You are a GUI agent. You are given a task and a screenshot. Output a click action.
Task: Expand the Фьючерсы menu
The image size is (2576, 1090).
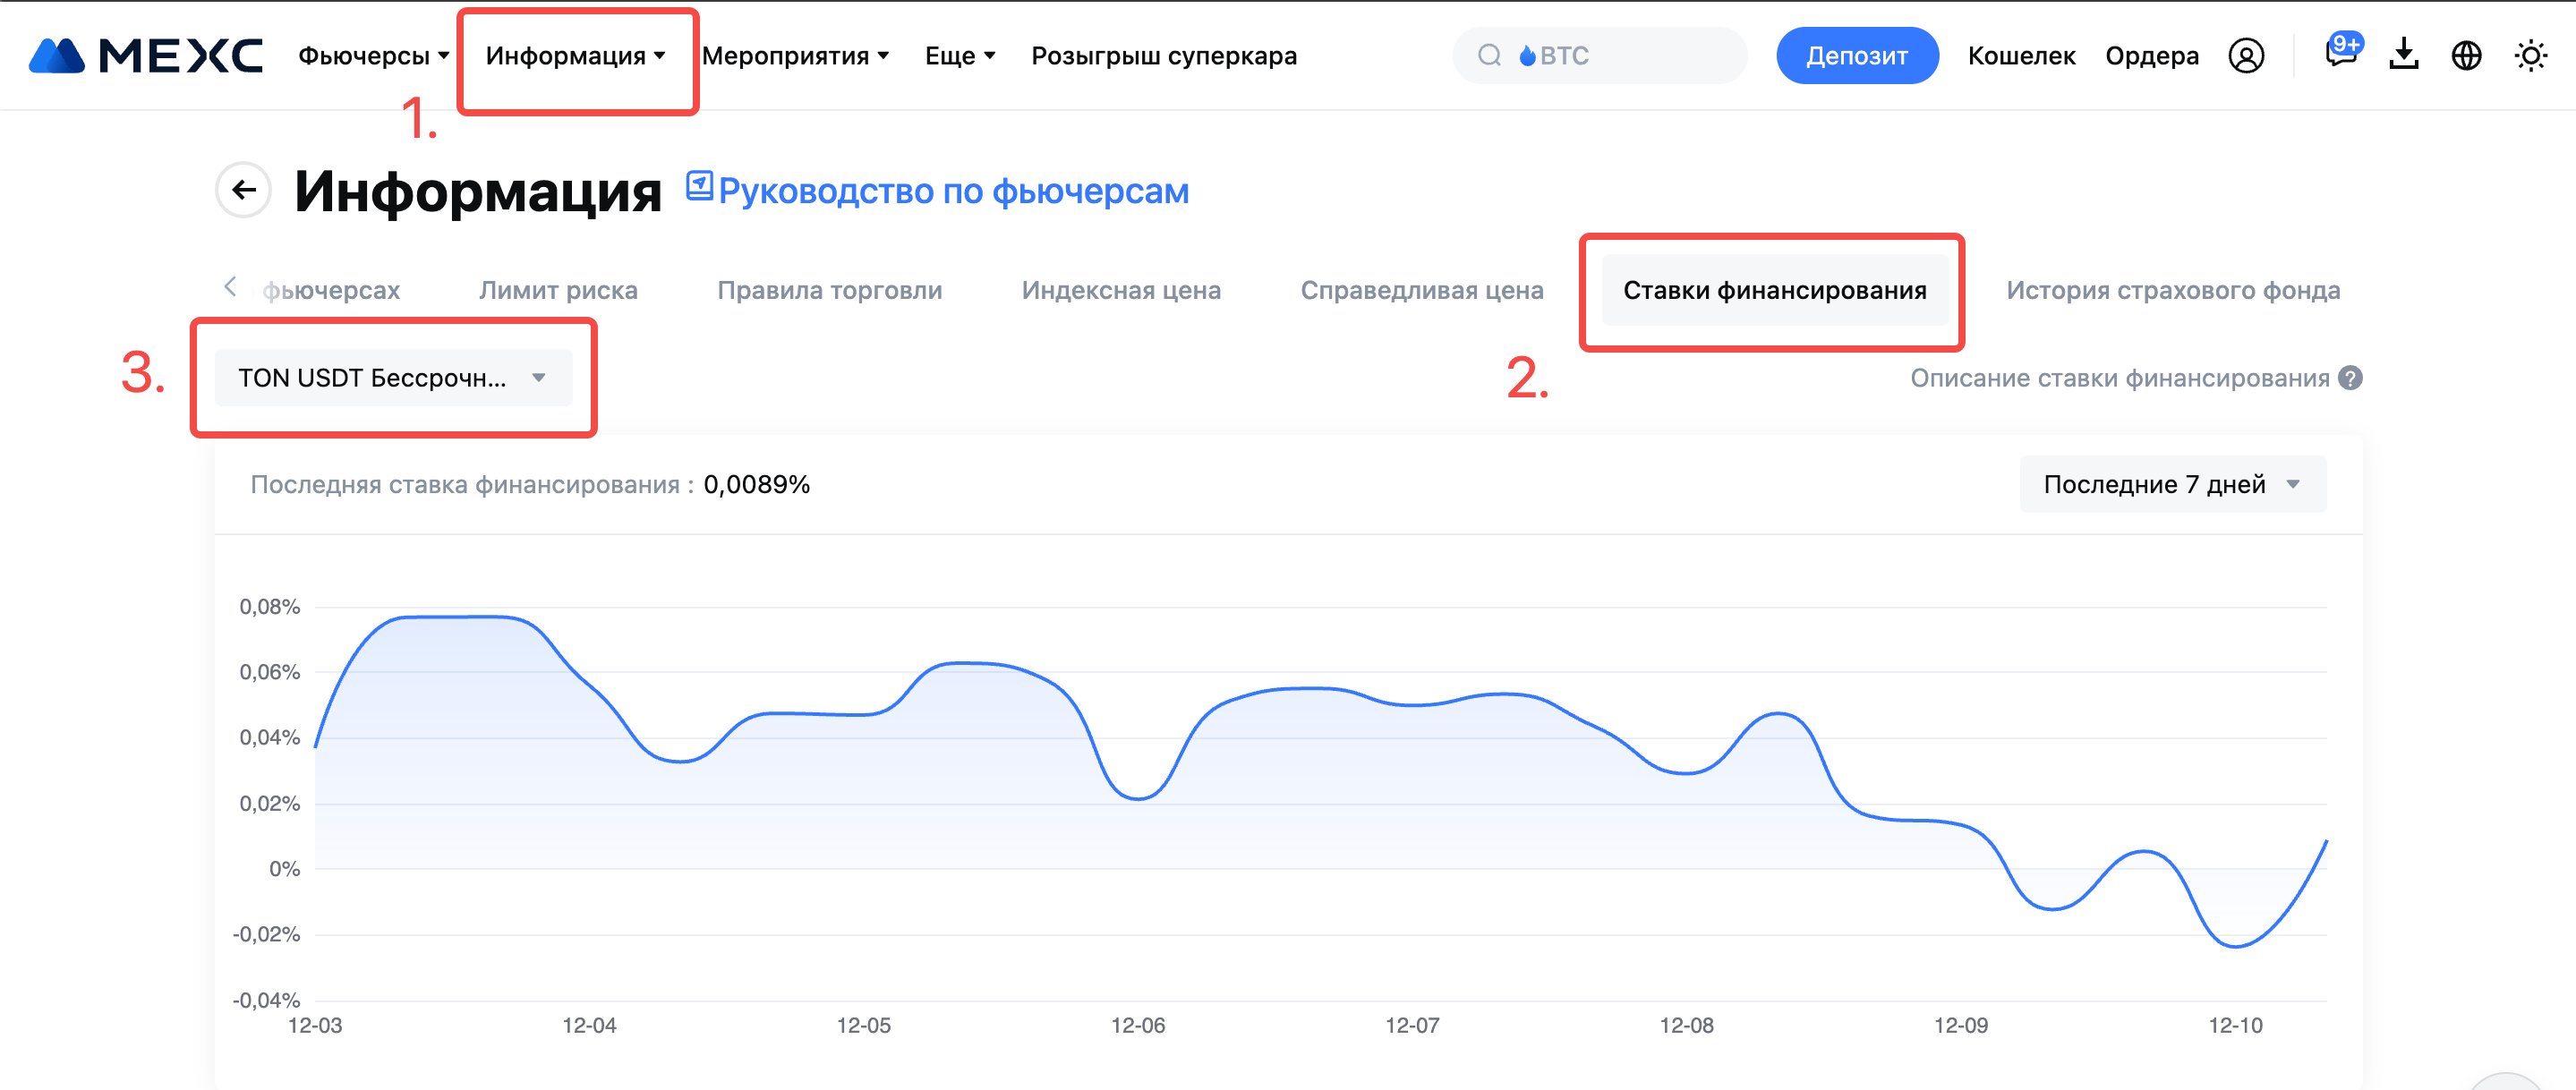[373, 56]
